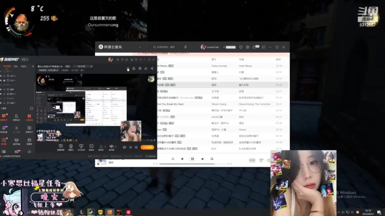Viewport: 385px width, 216px height.
Task: Open artist Steve Hoang
Action: click(218, 104)
